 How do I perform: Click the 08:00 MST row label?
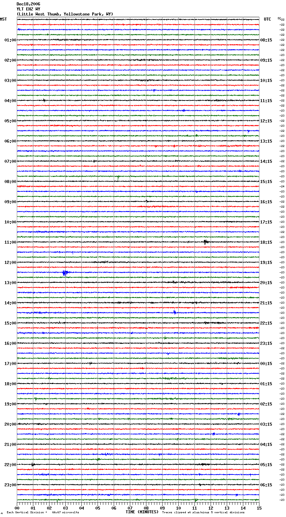pos(10,182)
